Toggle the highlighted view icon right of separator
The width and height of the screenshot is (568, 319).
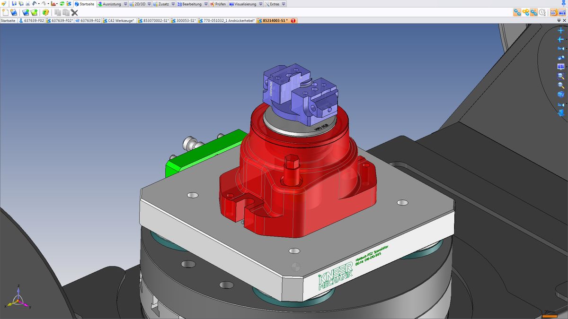coord(553,12)
